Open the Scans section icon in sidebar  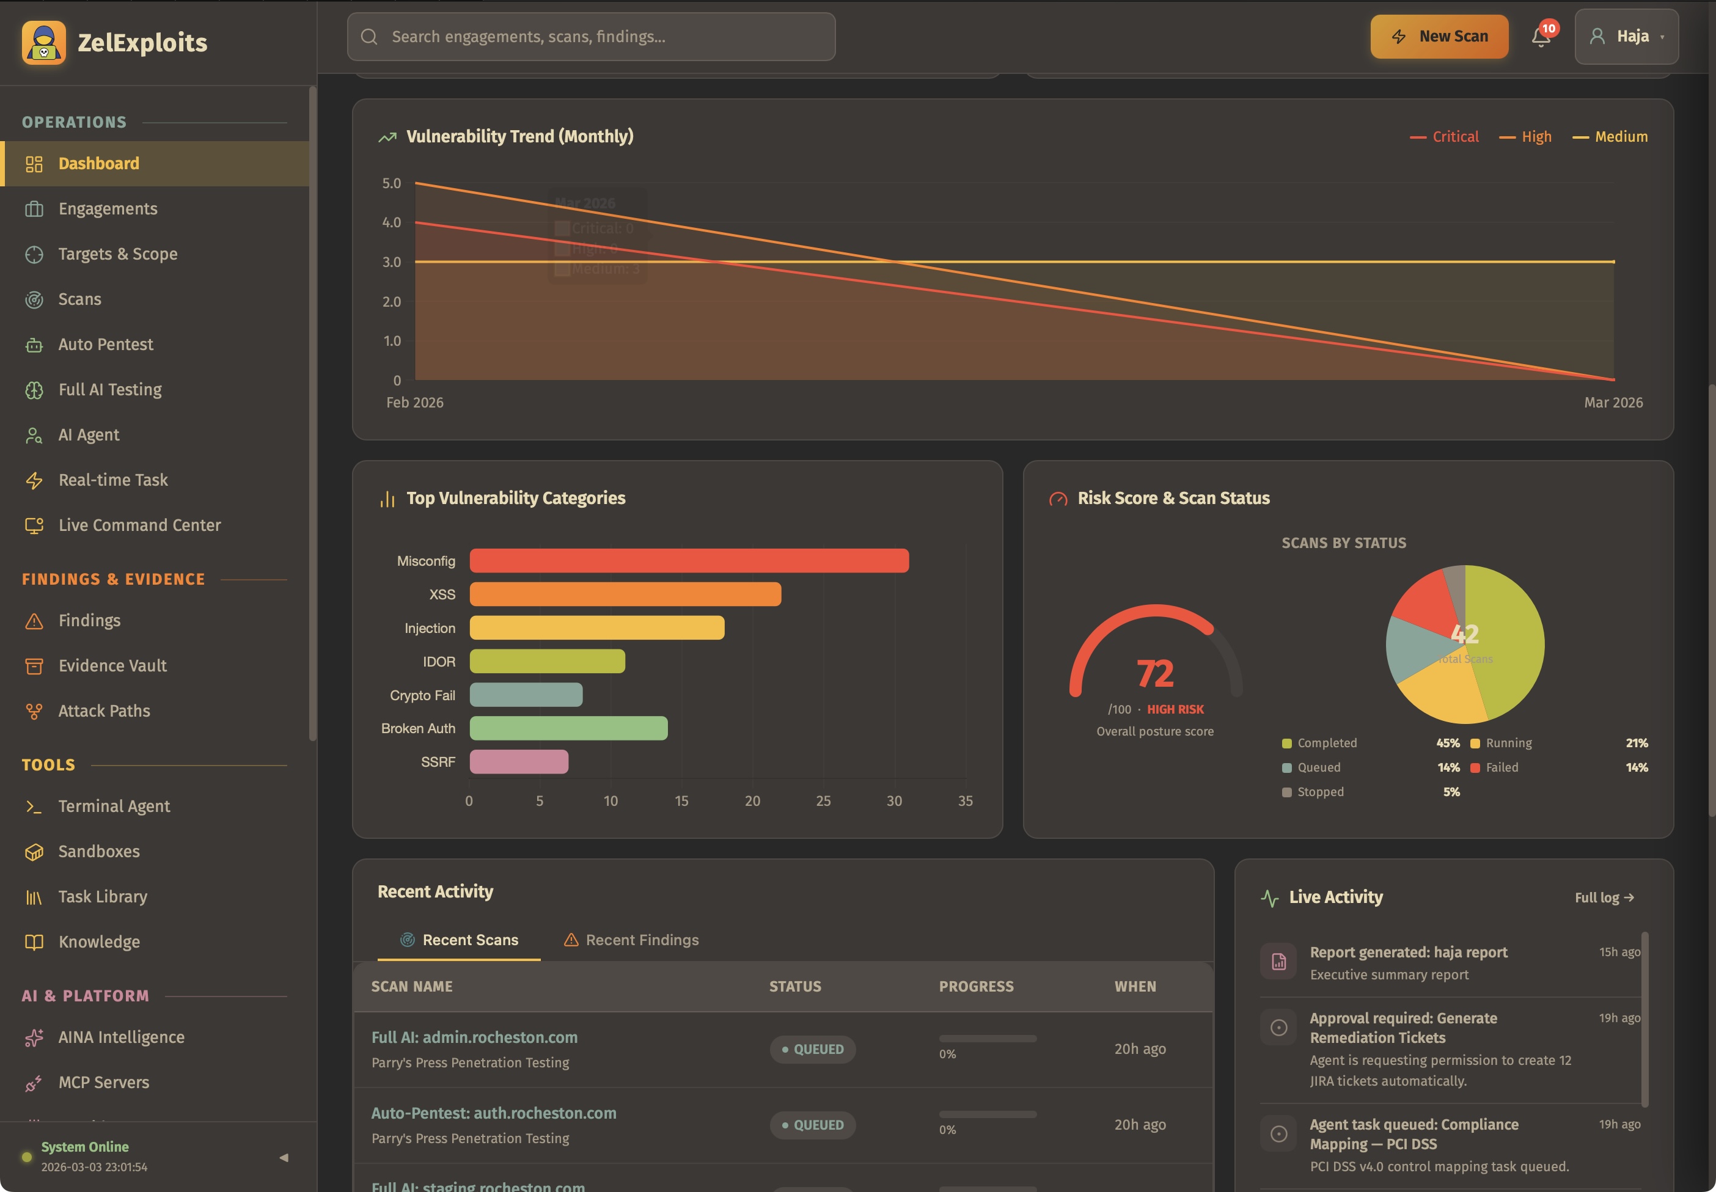tap(34, 299)
